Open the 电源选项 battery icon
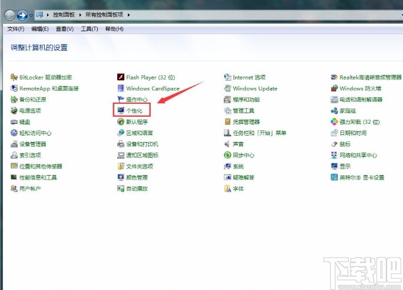The image size is (403, 290). tap(14, 111)
